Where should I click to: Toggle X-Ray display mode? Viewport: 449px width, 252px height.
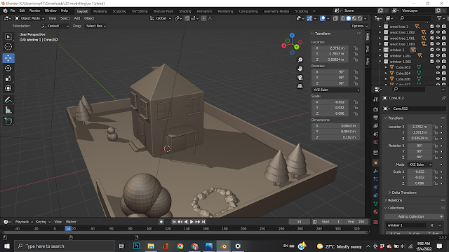335,18
